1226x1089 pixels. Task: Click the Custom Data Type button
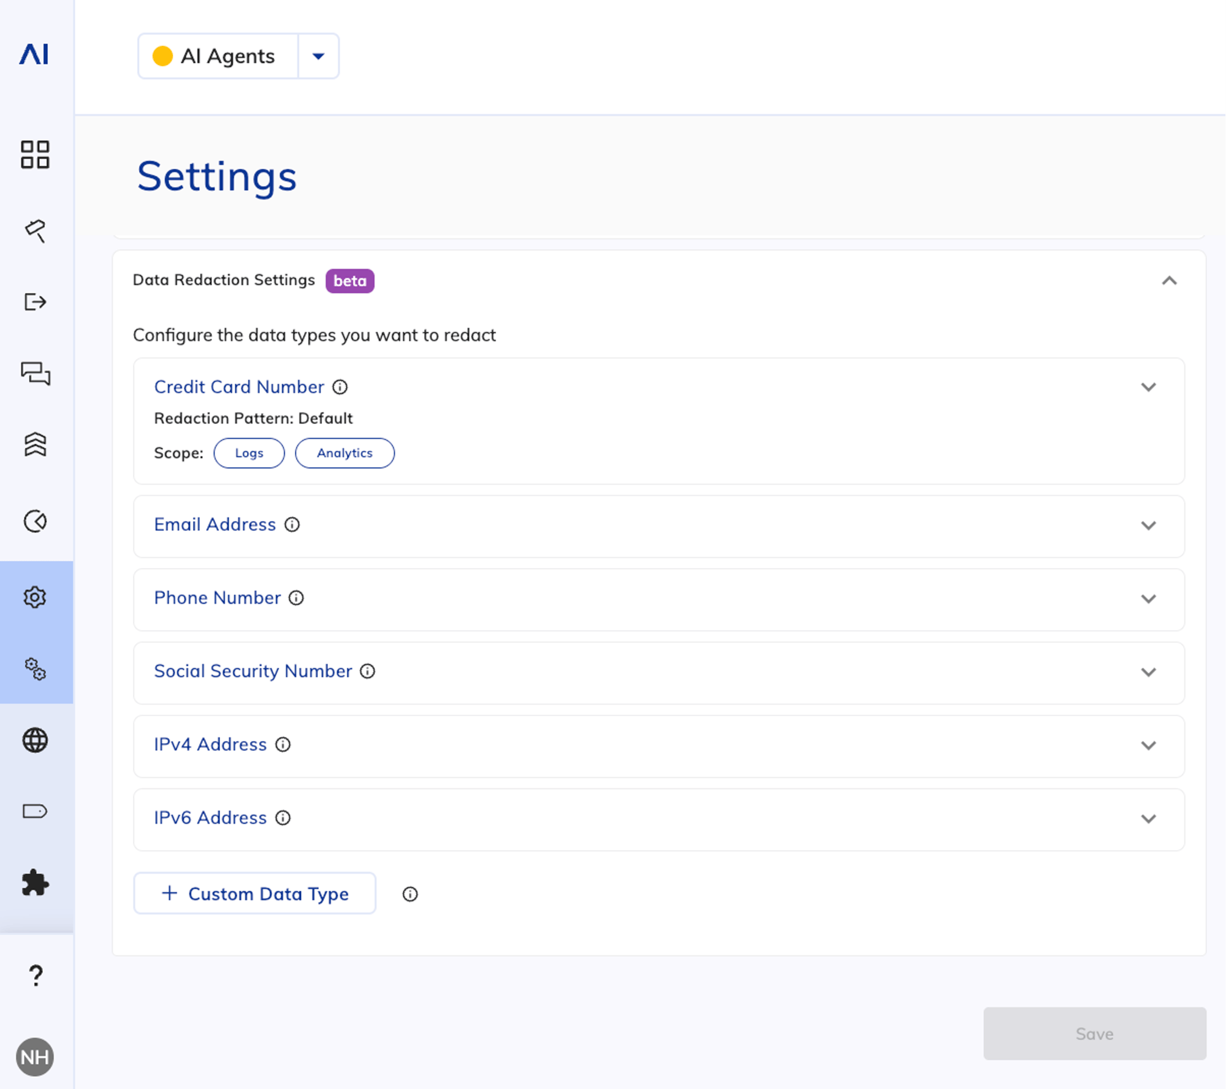tap(255, 894)
